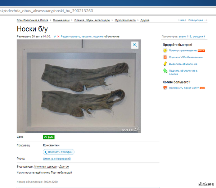Click the red X close-listing icon

(58, 37)
